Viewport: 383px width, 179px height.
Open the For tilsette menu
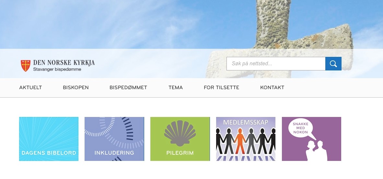pyautogui.click(x=222, y=88)
